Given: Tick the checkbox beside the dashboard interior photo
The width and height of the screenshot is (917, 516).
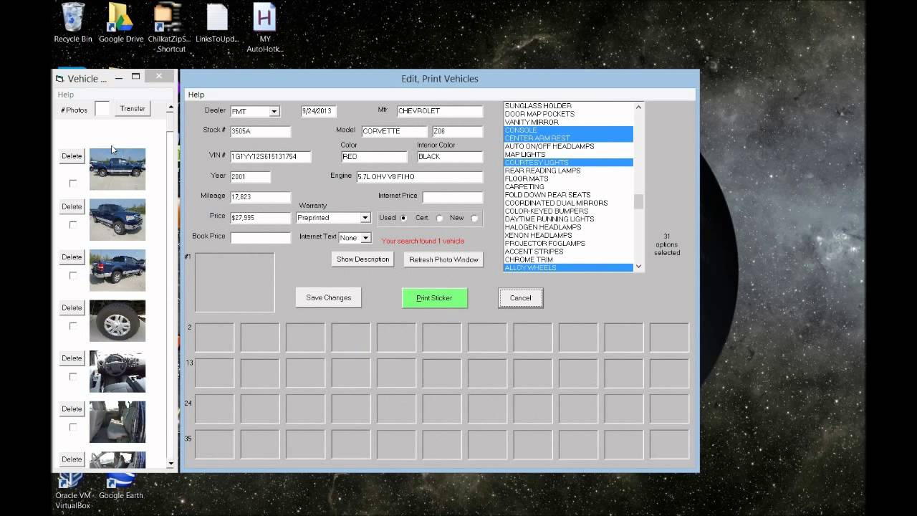Looking at the screenshot, I should 72,377.
